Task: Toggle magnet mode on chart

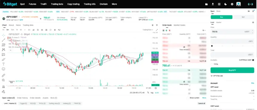Action: point(4,87)
